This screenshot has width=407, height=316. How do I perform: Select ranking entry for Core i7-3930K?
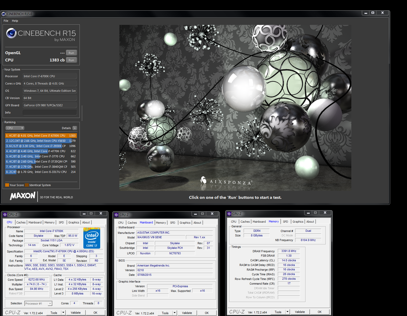[x=41, y=146]
